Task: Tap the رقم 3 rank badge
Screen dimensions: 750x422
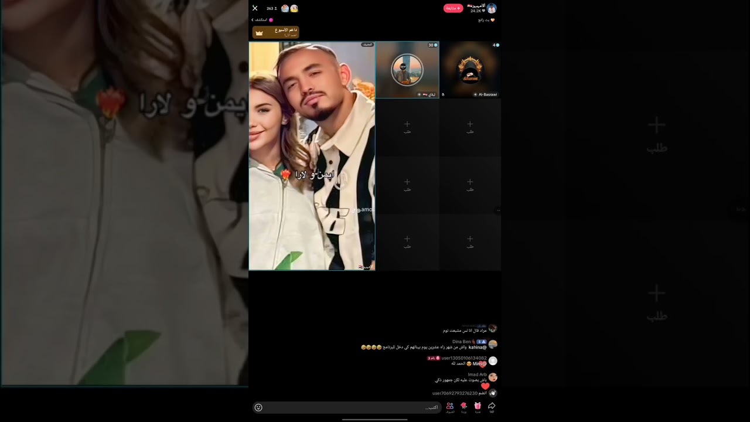Action: coord(433,358)
